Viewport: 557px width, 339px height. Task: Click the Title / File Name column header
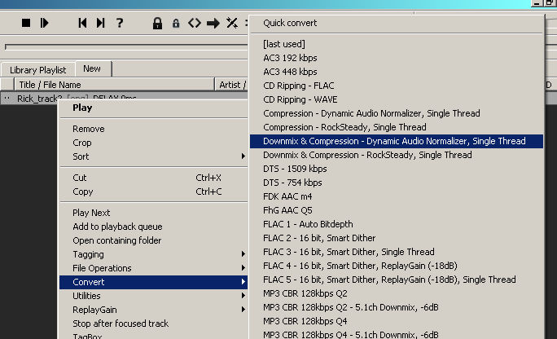click(x=114, y=85)
